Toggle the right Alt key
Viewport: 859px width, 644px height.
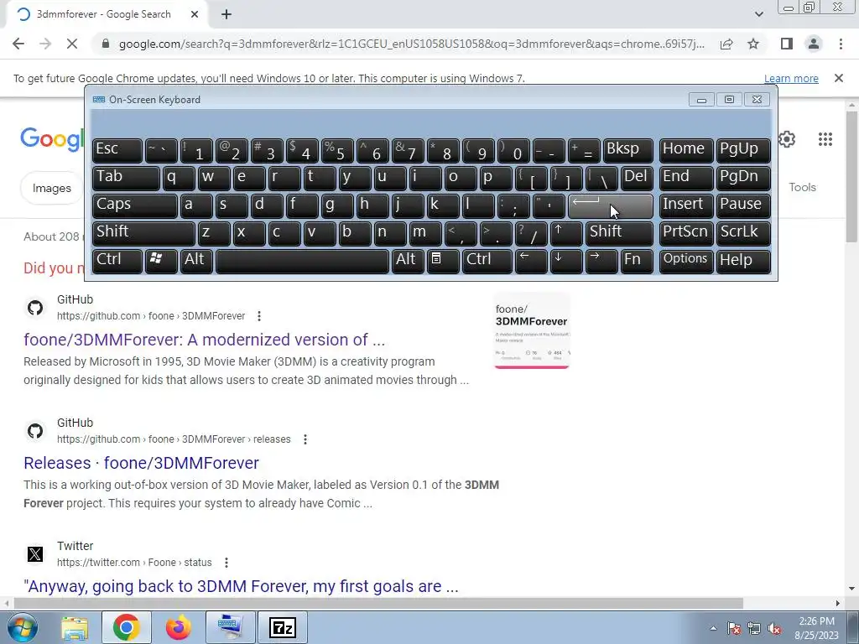coord(408,262)
